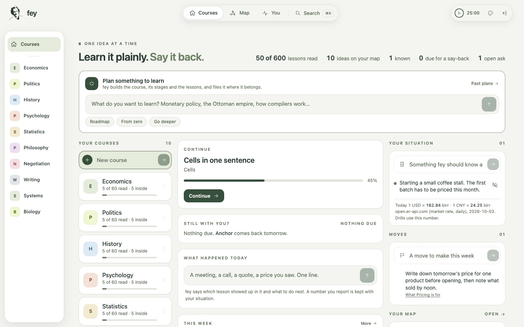Click the History card progress bar
The width and height of the screenshot is (524, 327).
(130, 258)
